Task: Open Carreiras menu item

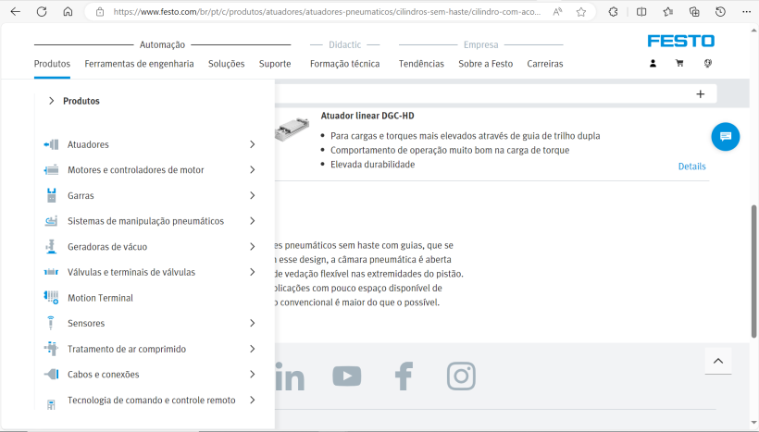Action: tap(545, 64)
